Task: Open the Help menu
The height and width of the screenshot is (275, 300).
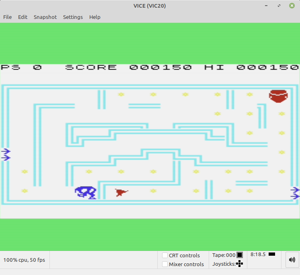Action: coord(95,17)
